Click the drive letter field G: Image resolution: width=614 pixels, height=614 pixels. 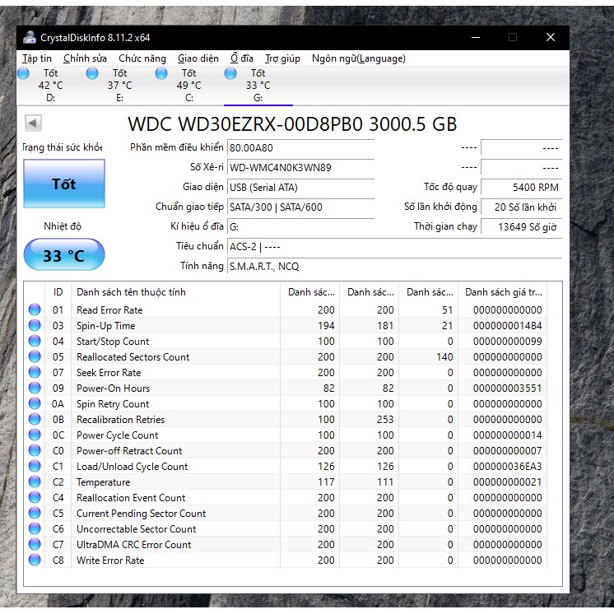tap(300, 226)
